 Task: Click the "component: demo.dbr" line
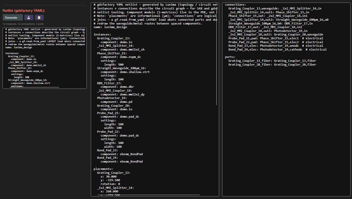pyautogui.click(x=117, y=87)
